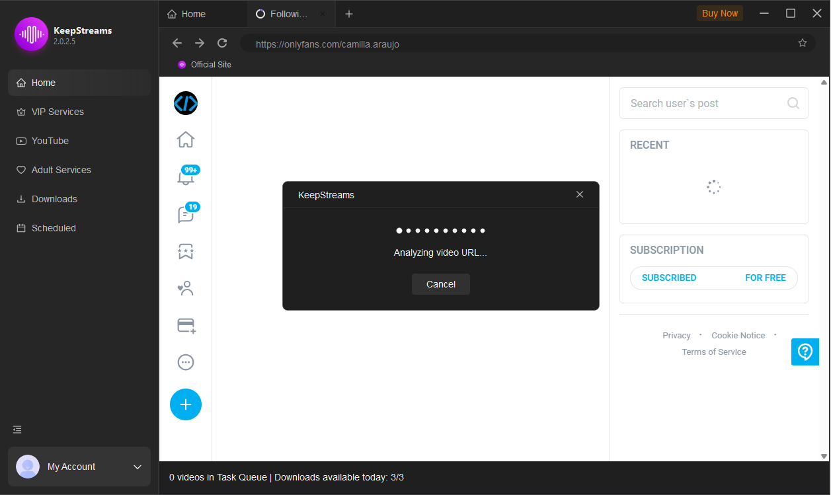Viewport: 831px width, 495px height.
Task: Open the more options ellipsis icon
Action: 186,362
